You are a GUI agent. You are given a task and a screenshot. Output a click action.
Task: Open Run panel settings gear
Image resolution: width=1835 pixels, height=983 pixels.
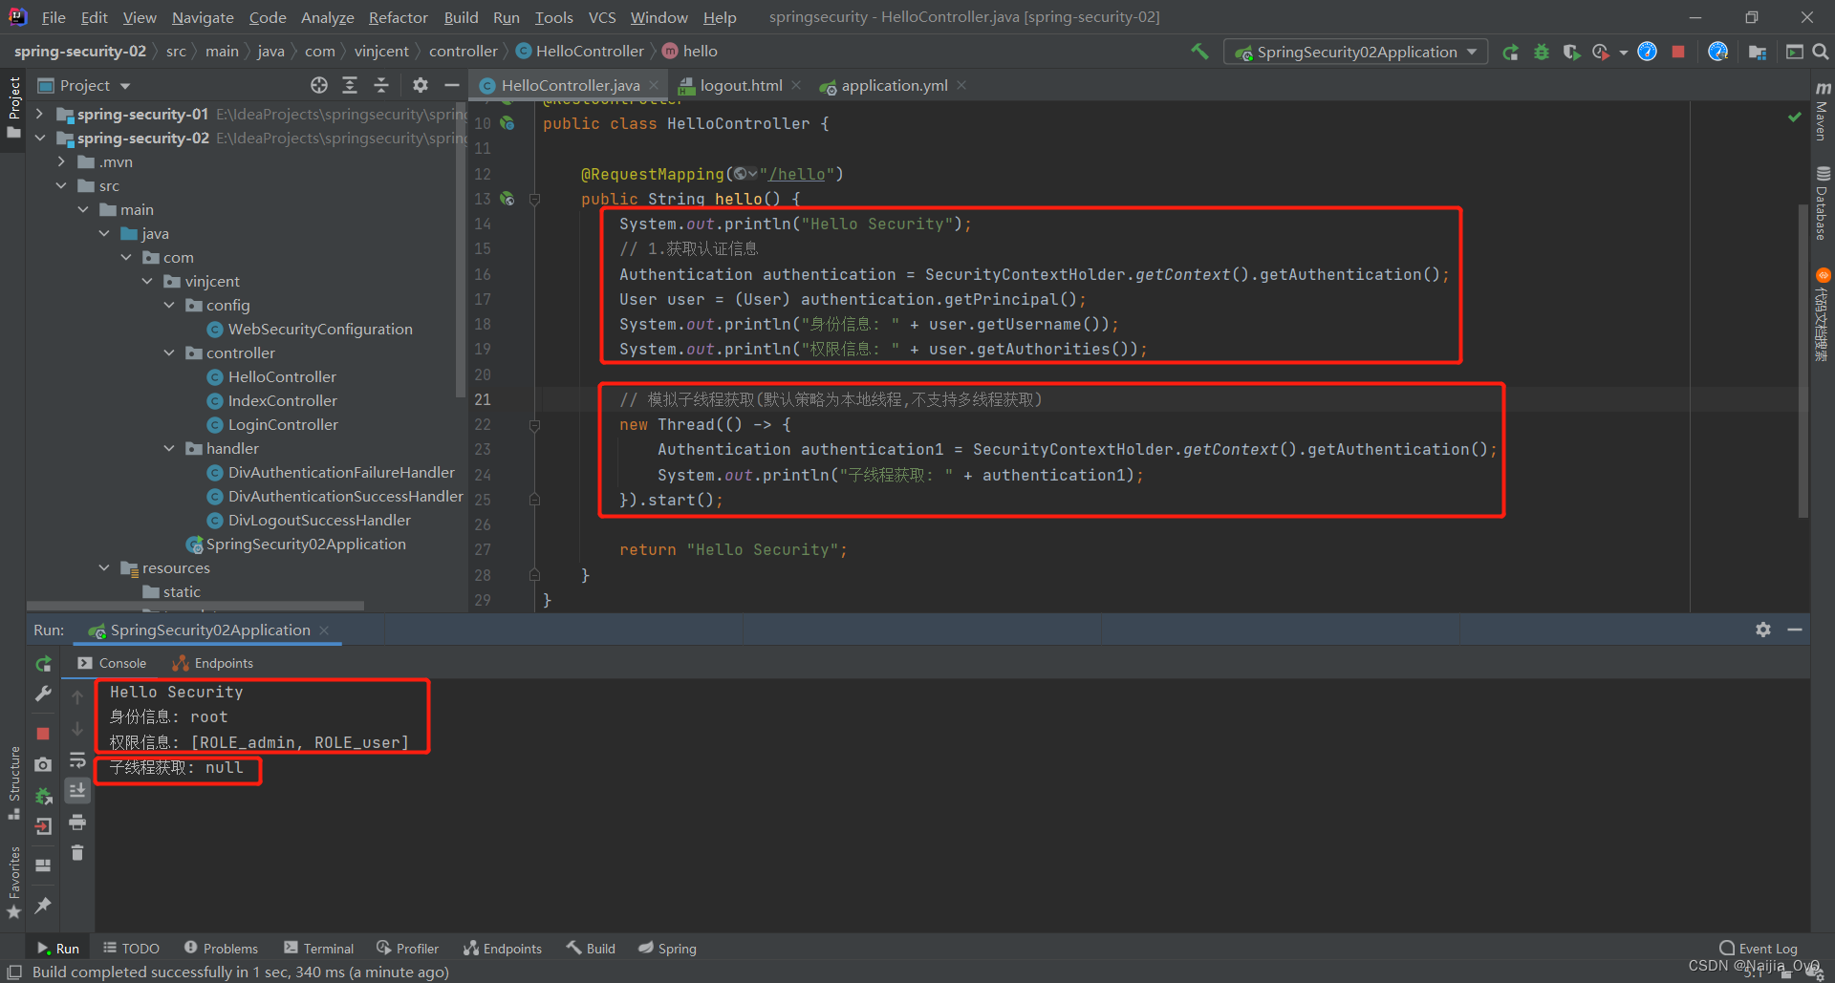coord(1763,630)
